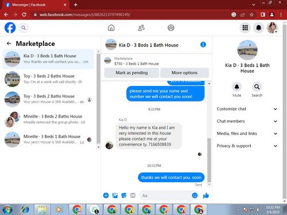Open the Facebook menu grid icon

tap(245, 28)
